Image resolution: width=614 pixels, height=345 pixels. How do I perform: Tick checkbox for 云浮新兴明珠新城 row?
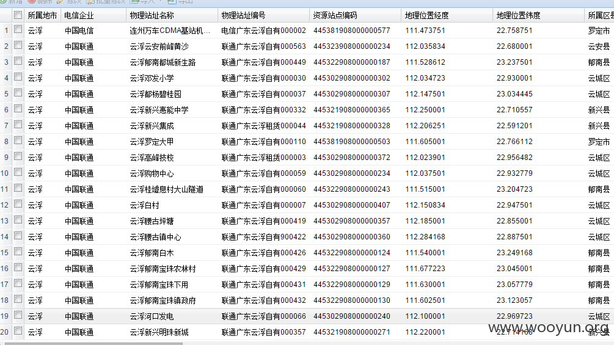[x=18, y=331]
